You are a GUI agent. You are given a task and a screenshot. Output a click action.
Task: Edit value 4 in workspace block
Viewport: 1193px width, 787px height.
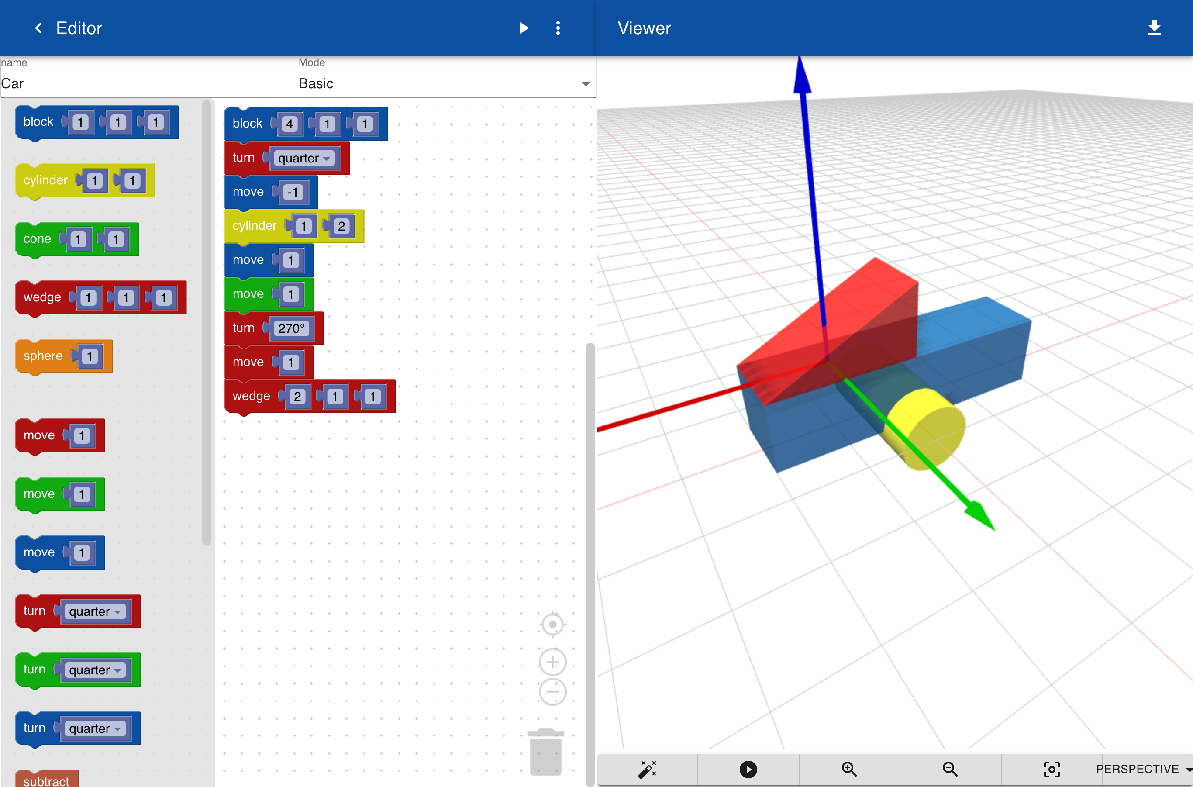click(290, 124)
